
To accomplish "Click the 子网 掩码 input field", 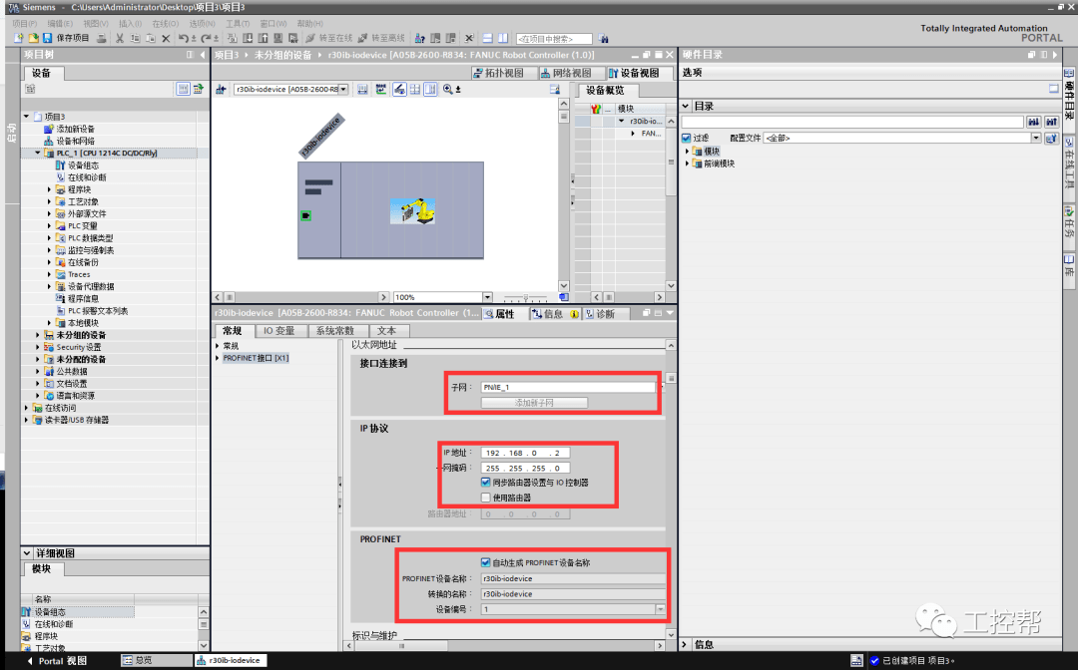I will click(525, 469).
